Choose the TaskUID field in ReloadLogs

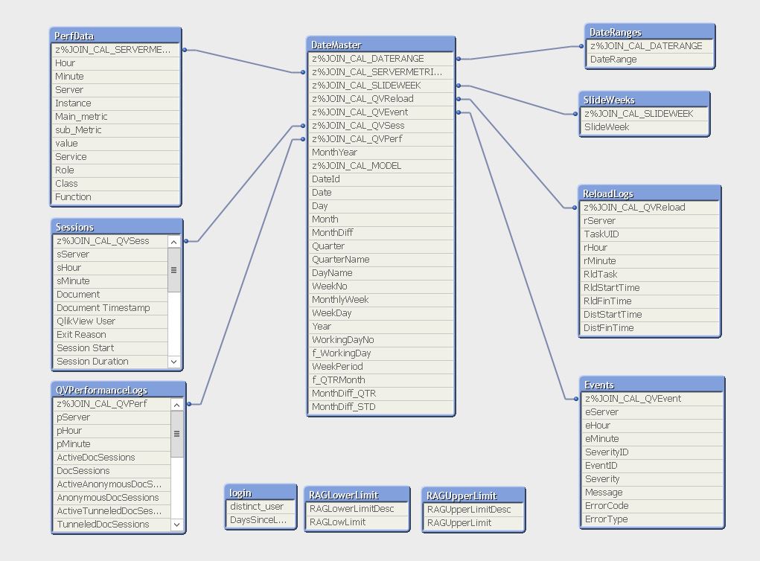tap(649, 234)
